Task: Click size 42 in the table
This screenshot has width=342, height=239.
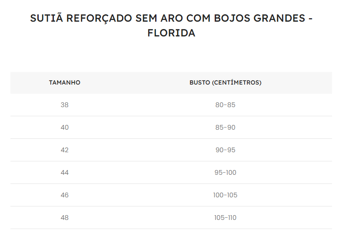Action: [65, 150]
